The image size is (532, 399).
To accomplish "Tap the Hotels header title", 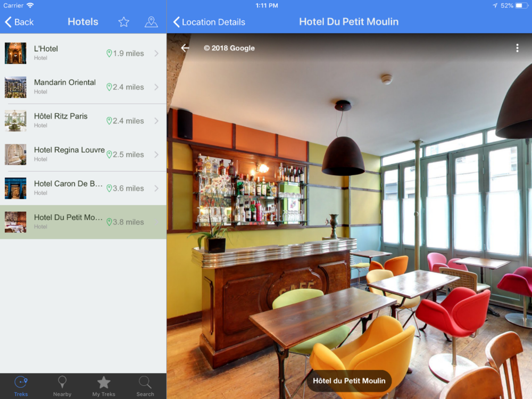I will 83,22.
